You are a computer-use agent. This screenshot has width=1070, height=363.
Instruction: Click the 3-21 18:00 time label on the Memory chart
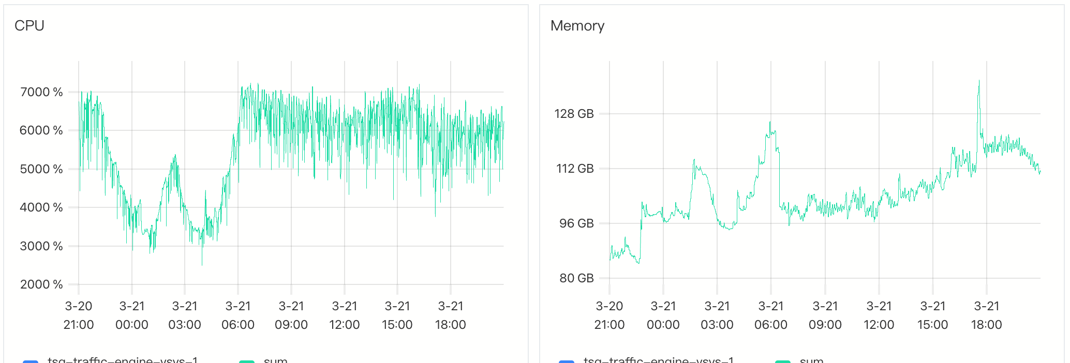coord(986,315)
